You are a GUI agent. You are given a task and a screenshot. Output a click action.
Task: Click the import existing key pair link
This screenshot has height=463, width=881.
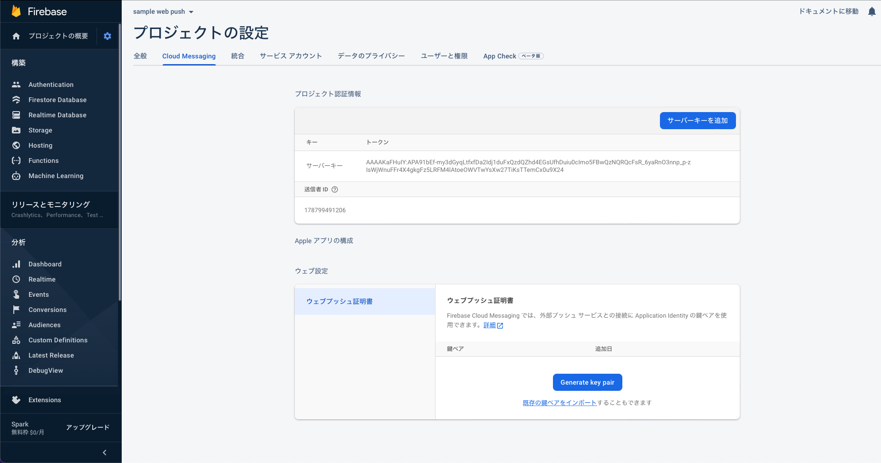point(560,403)
